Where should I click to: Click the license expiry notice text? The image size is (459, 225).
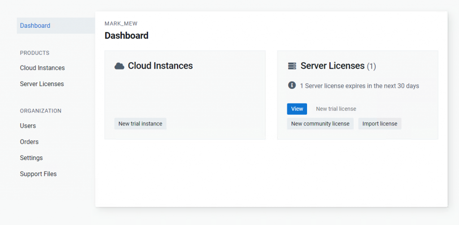coord(359,86)
